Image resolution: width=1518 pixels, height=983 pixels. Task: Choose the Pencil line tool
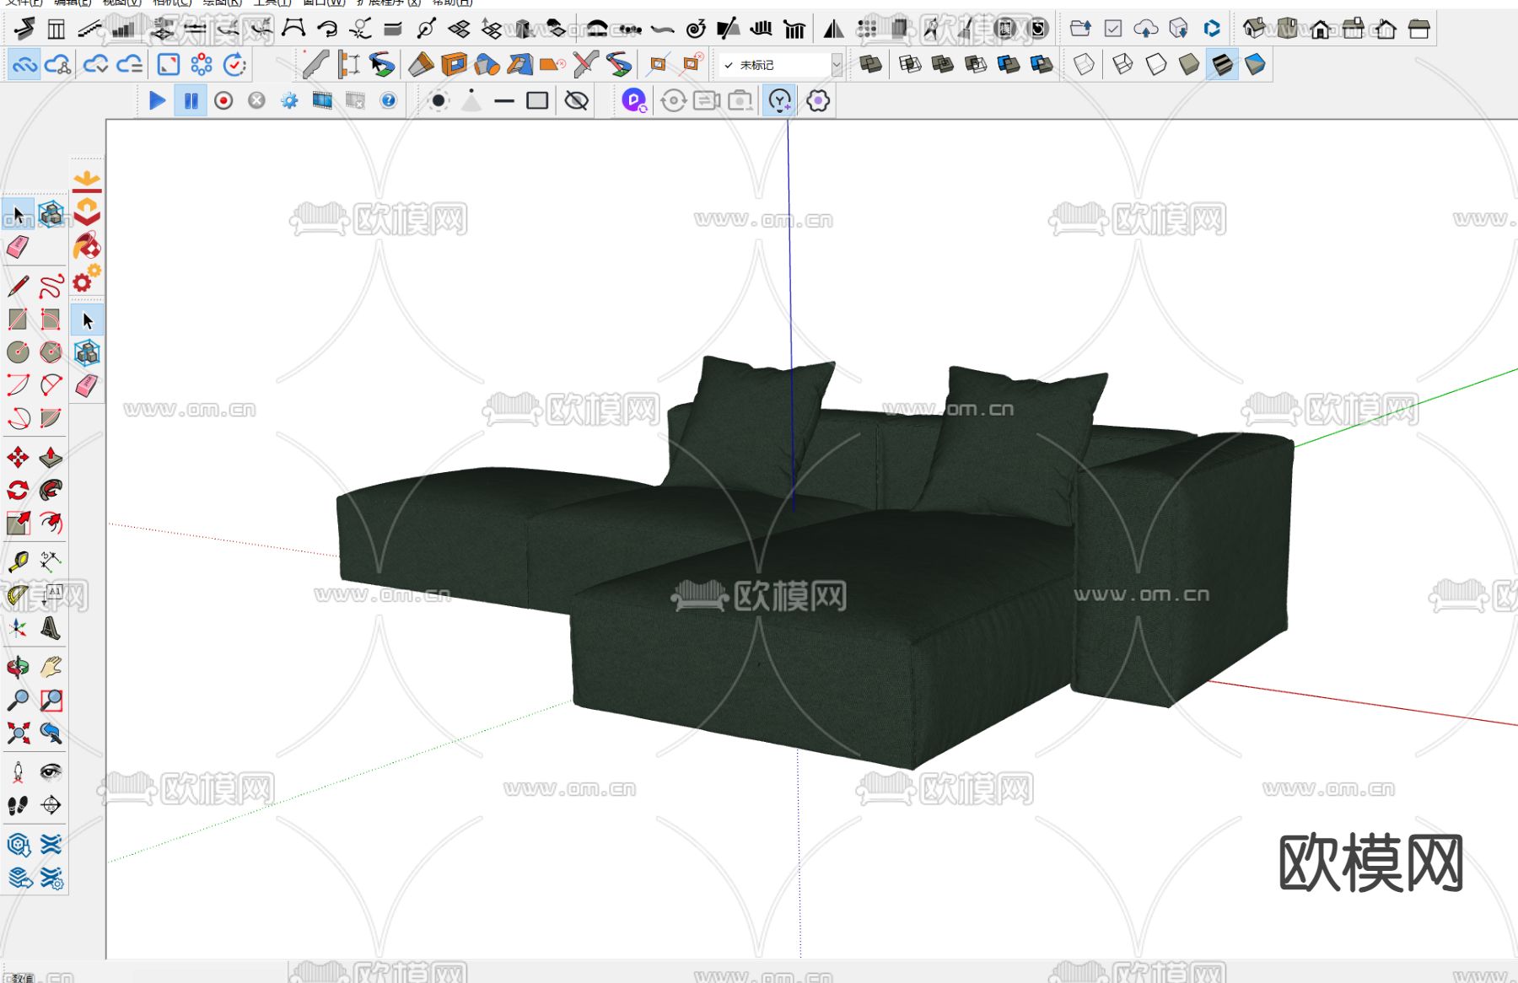click(18, 287)
